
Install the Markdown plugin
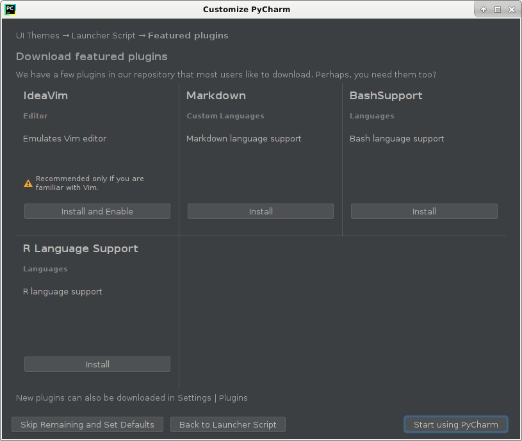261,211
